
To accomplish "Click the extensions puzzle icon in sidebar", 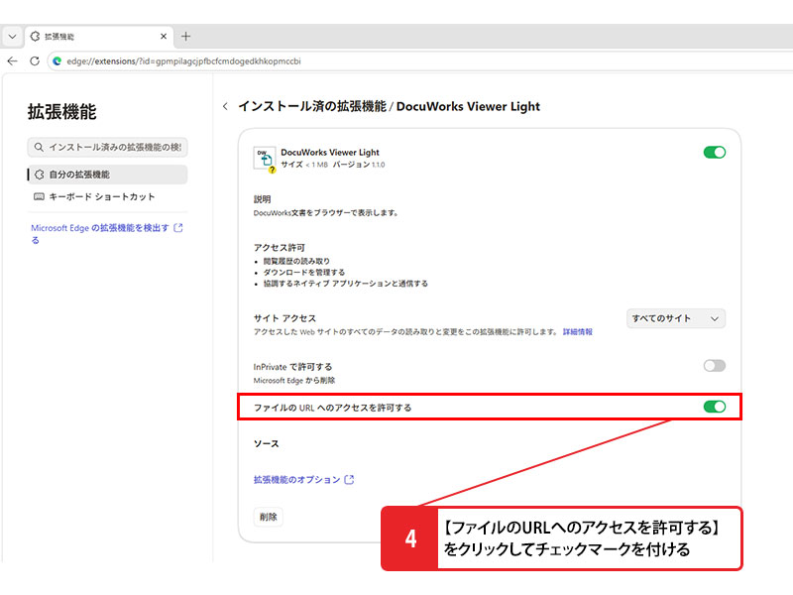I will [x=39, y=175].
